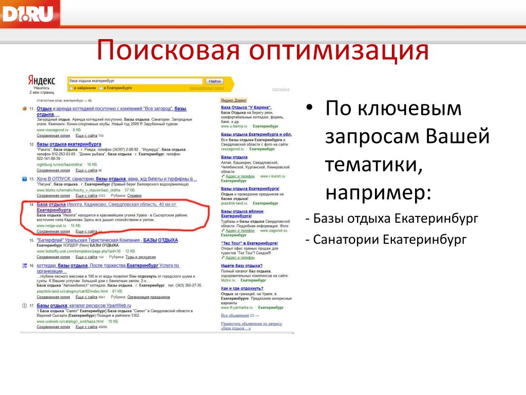Click the phone icon under the Tez Tour ad
This screenshot has height=395, width=526.
(x=223, y=258)
